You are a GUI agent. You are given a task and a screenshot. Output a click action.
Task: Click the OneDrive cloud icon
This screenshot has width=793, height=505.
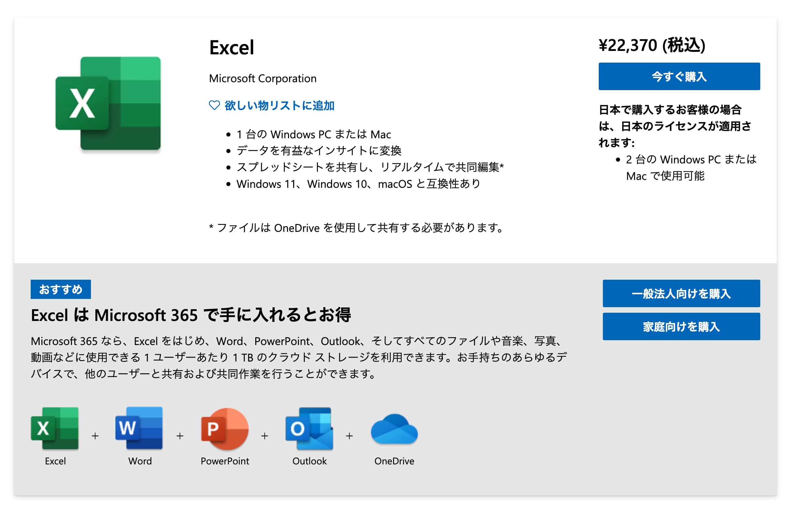[x=394, y=429]
